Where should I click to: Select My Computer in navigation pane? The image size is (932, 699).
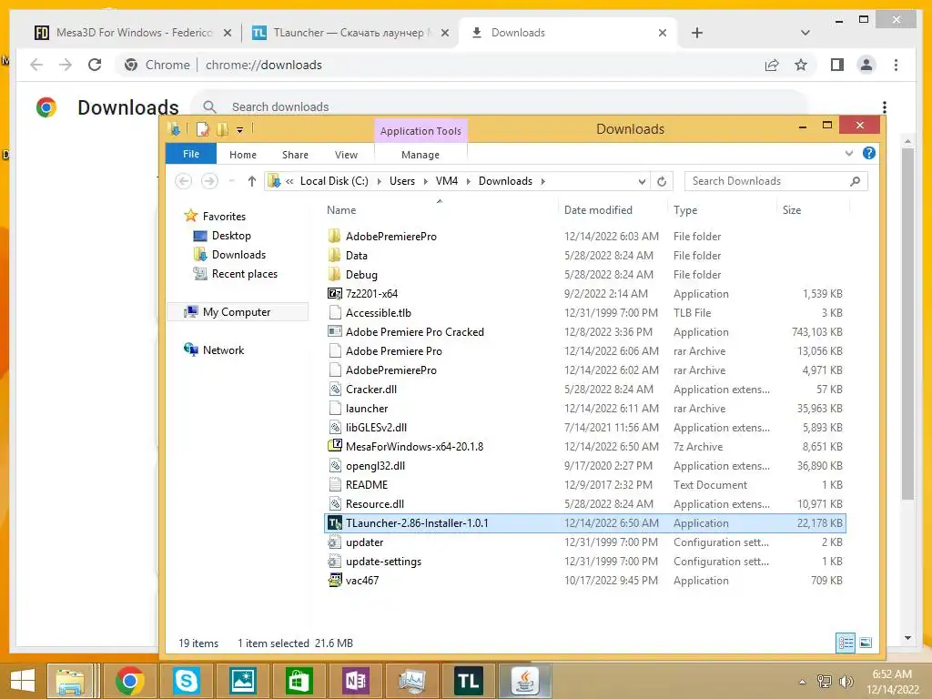click(x=236, y=312)
